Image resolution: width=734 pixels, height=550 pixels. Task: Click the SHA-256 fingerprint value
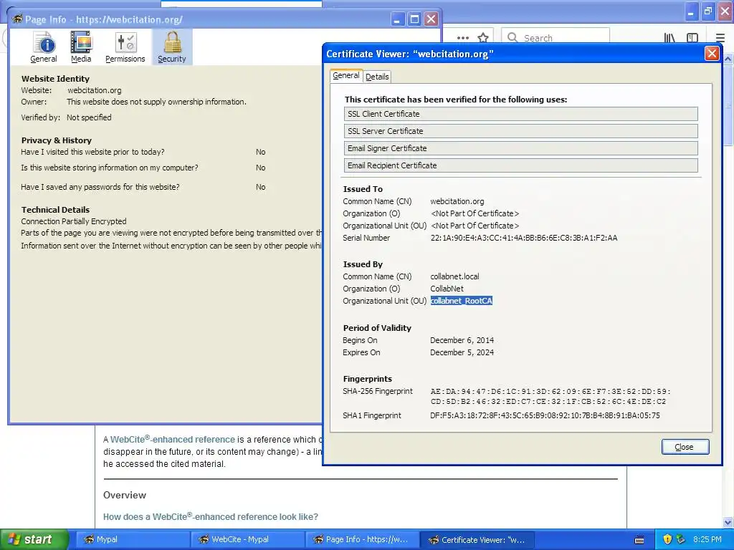pos(550,396)
